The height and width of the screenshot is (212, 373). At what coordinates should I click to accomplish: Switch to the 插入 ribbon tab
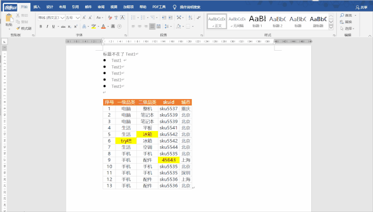[x=37, y=7]
